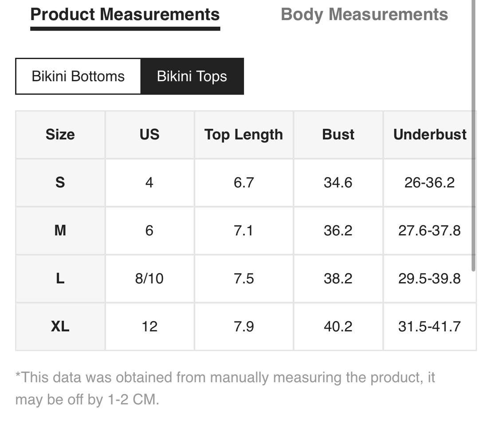
Task: Click the manual measurement disclaimer note
Action: pos(225,388)
